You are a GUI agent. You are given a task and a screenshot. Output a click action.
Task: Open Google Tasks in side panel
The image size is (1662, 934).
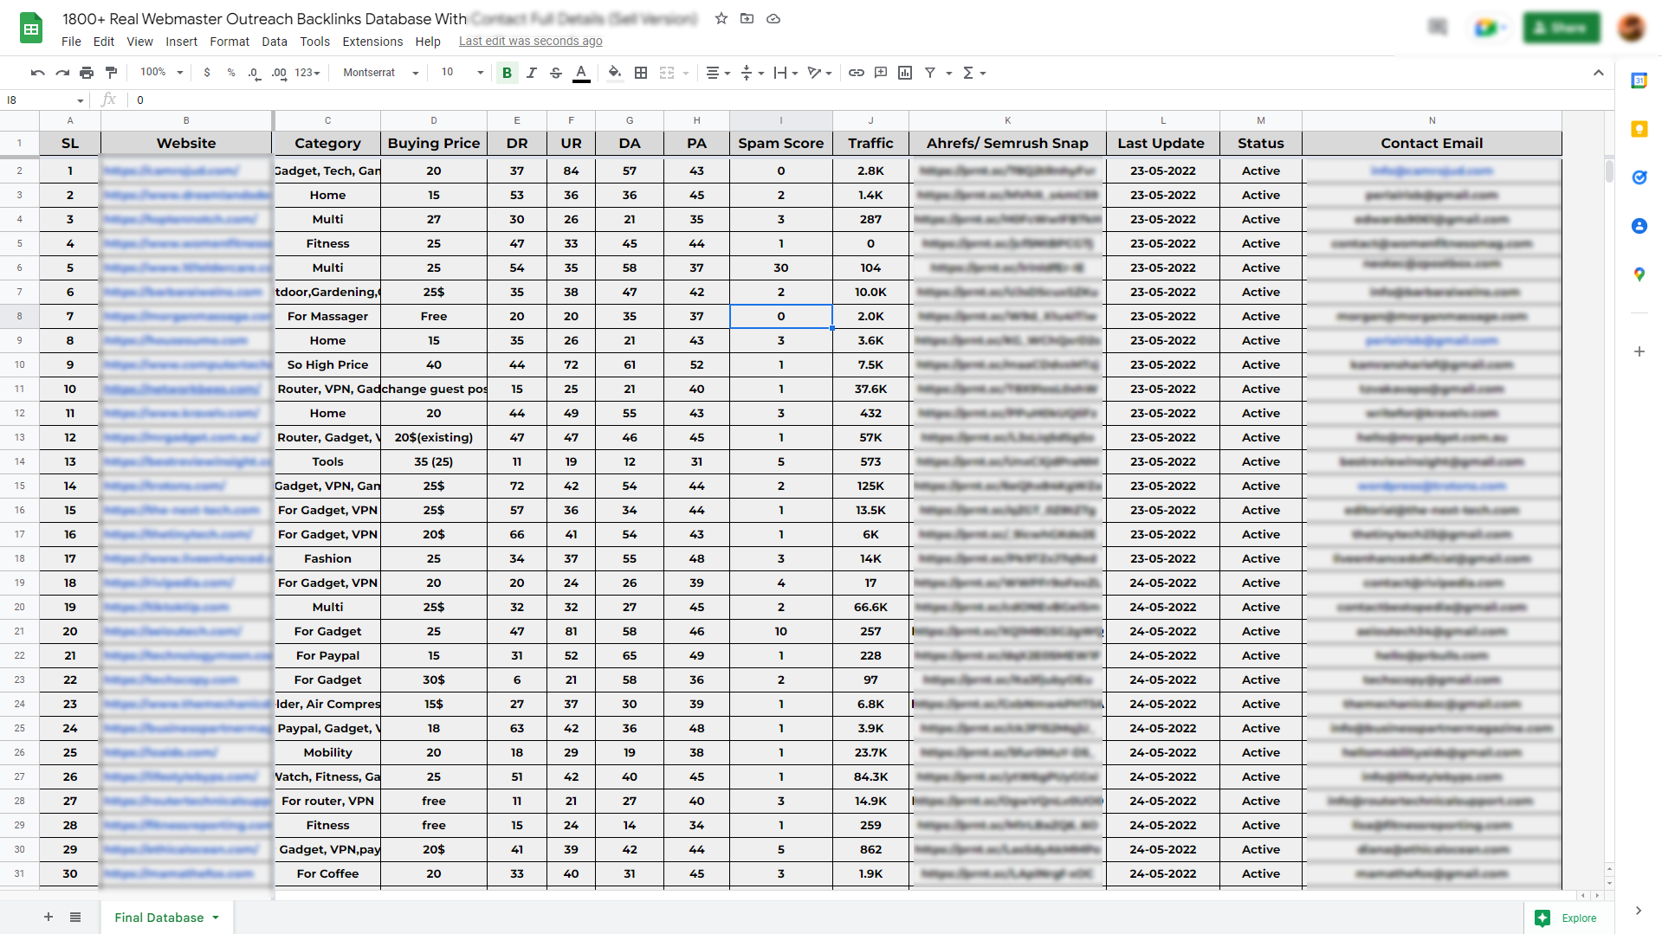[x=1639, y=177]
